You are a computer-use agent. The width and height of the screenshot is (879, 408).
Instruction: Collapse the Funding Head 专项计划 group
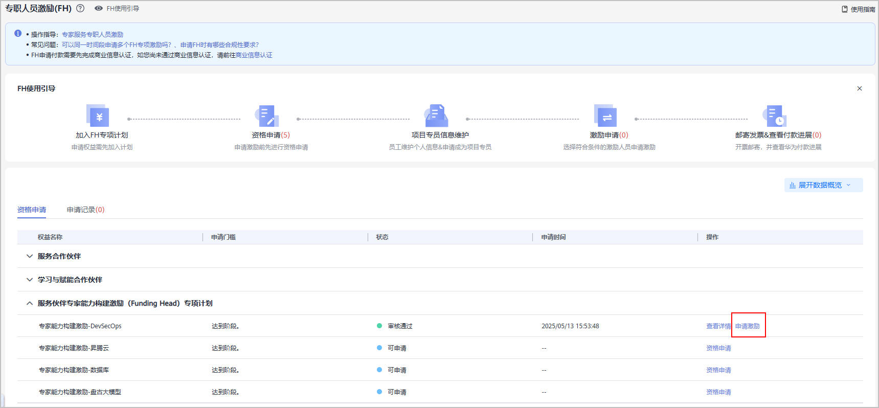(x=30, y=303)
